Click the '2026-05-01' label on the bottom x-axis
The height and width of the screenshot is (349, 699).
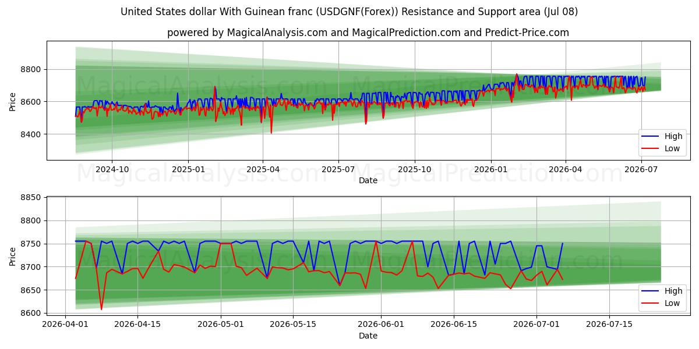tap(221, 325)
